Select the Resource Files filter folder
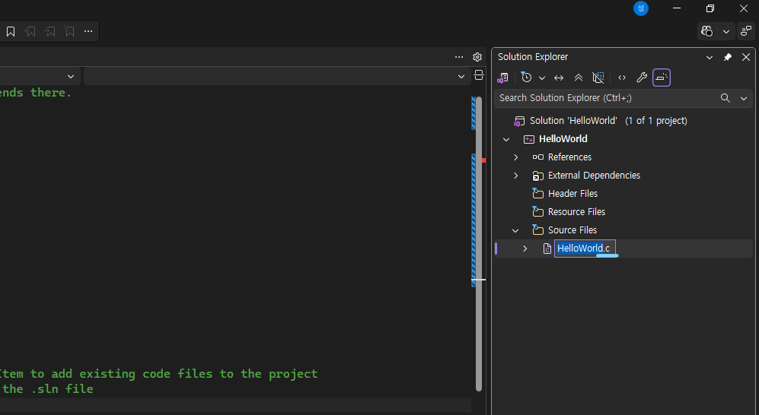The width and height of the screenshot is (759, 415). pos(576,212)
